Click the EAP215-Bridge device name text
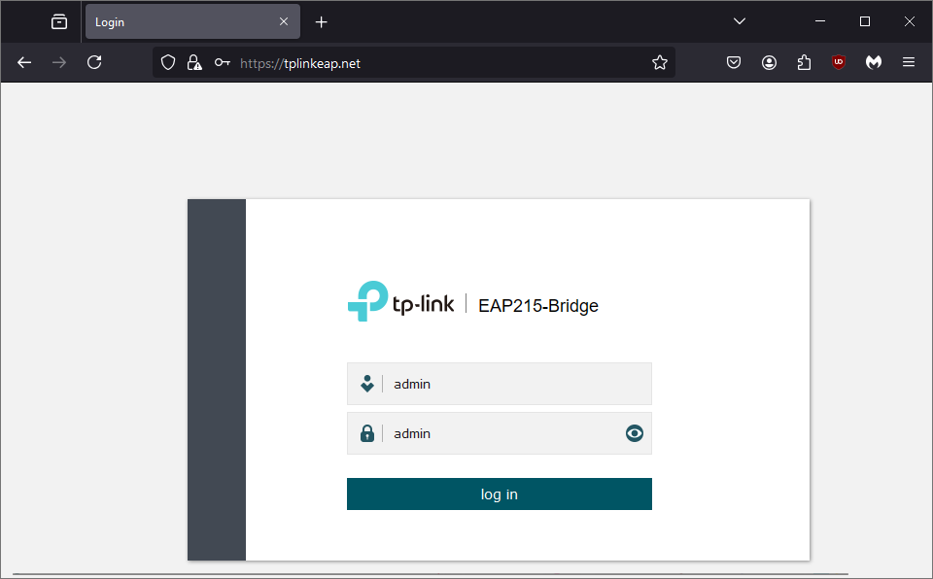This screenshot has height=579, width=933. (537, 305)
